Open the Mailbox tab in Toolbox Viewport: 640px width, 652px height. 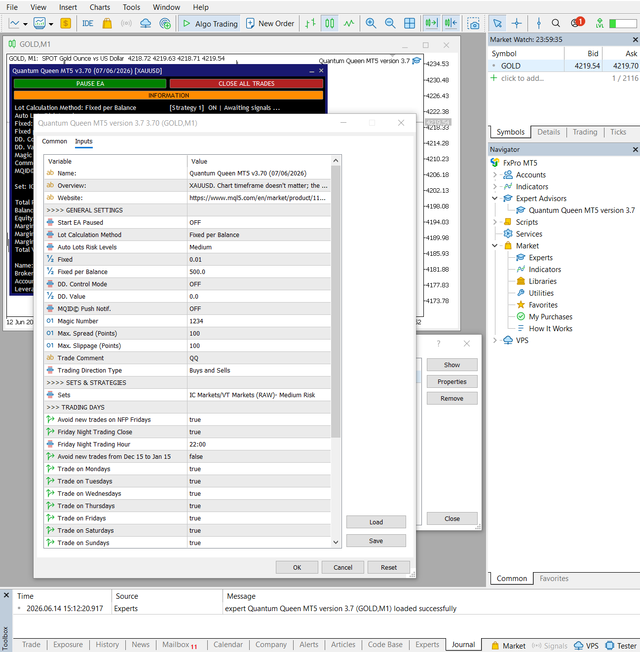[180, 645]
